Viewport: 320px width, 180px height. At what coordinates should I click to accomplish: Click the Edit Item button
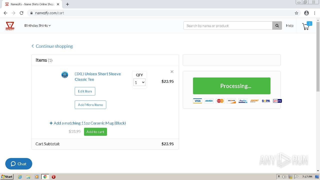(85, 91)
